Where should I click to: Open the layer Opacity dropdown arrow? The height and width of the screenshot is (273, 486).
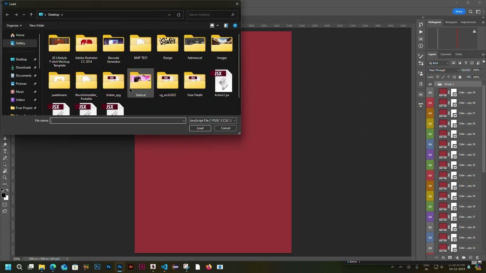[x=483, y=70]
